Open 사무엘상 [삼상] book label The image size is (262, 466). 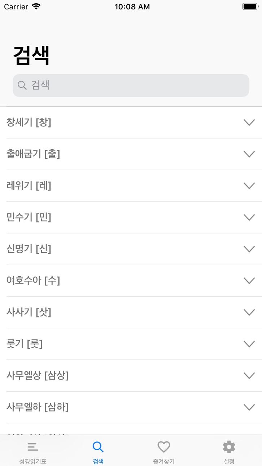(38, 376)
